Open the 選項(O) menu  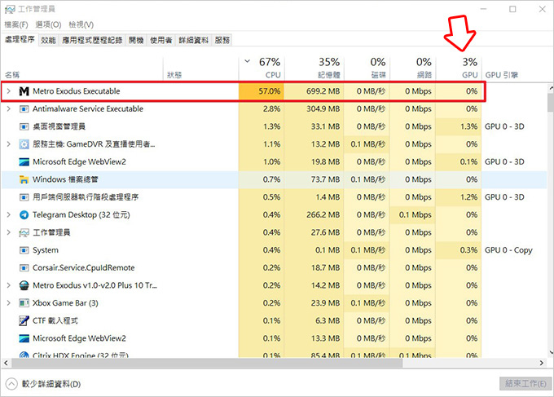tap(48, 24)
